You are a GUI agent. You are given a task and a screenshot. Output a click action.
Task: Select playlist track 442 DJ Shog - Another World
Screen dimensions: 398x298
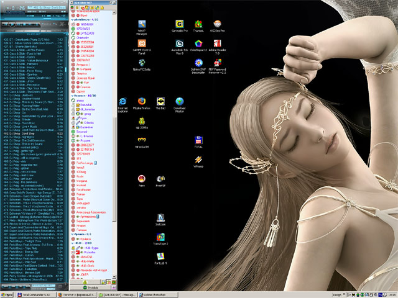(33, 99)
